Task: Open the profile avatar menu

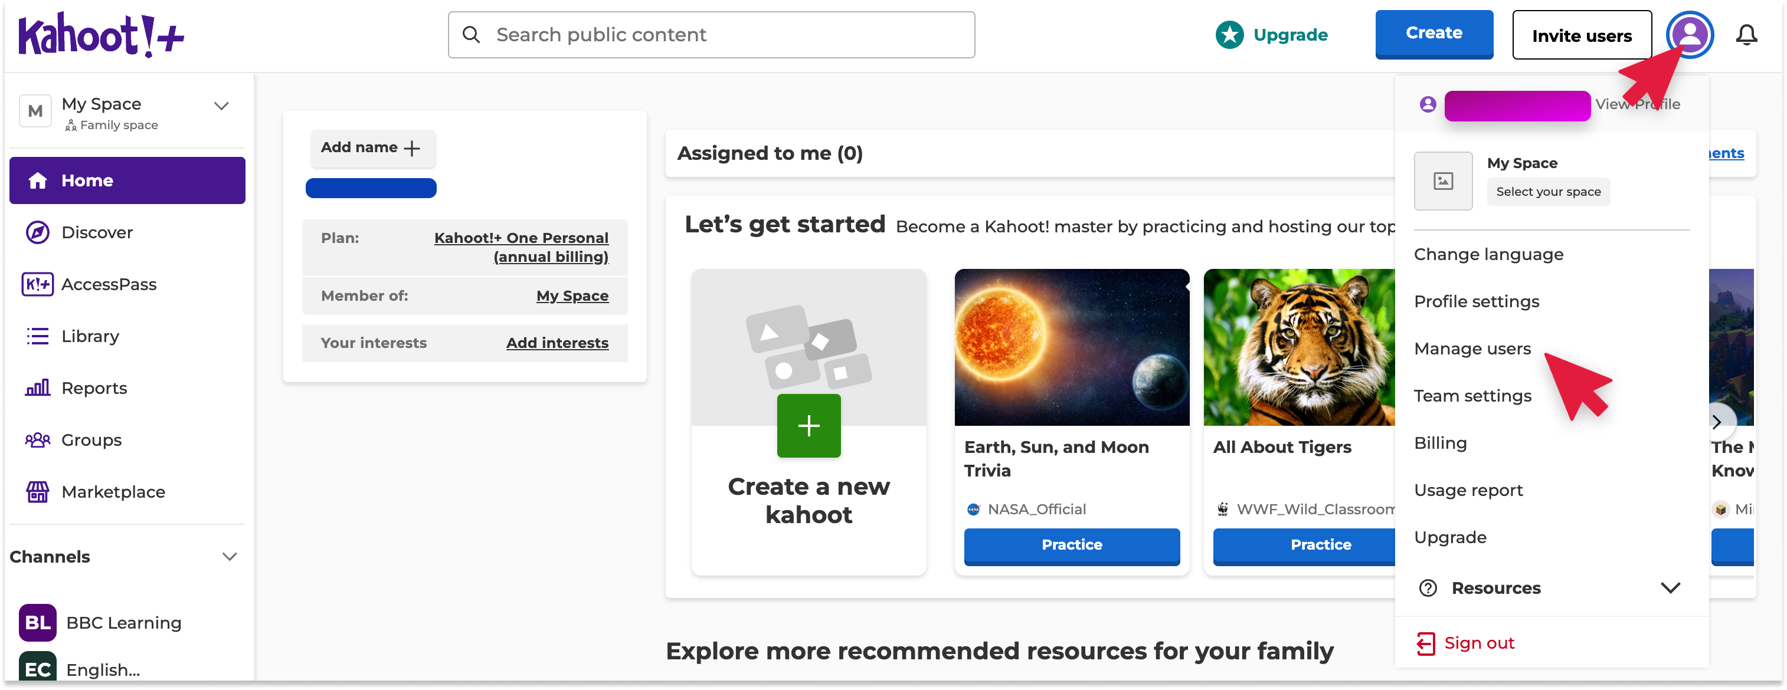Action: coord(1689,35)
